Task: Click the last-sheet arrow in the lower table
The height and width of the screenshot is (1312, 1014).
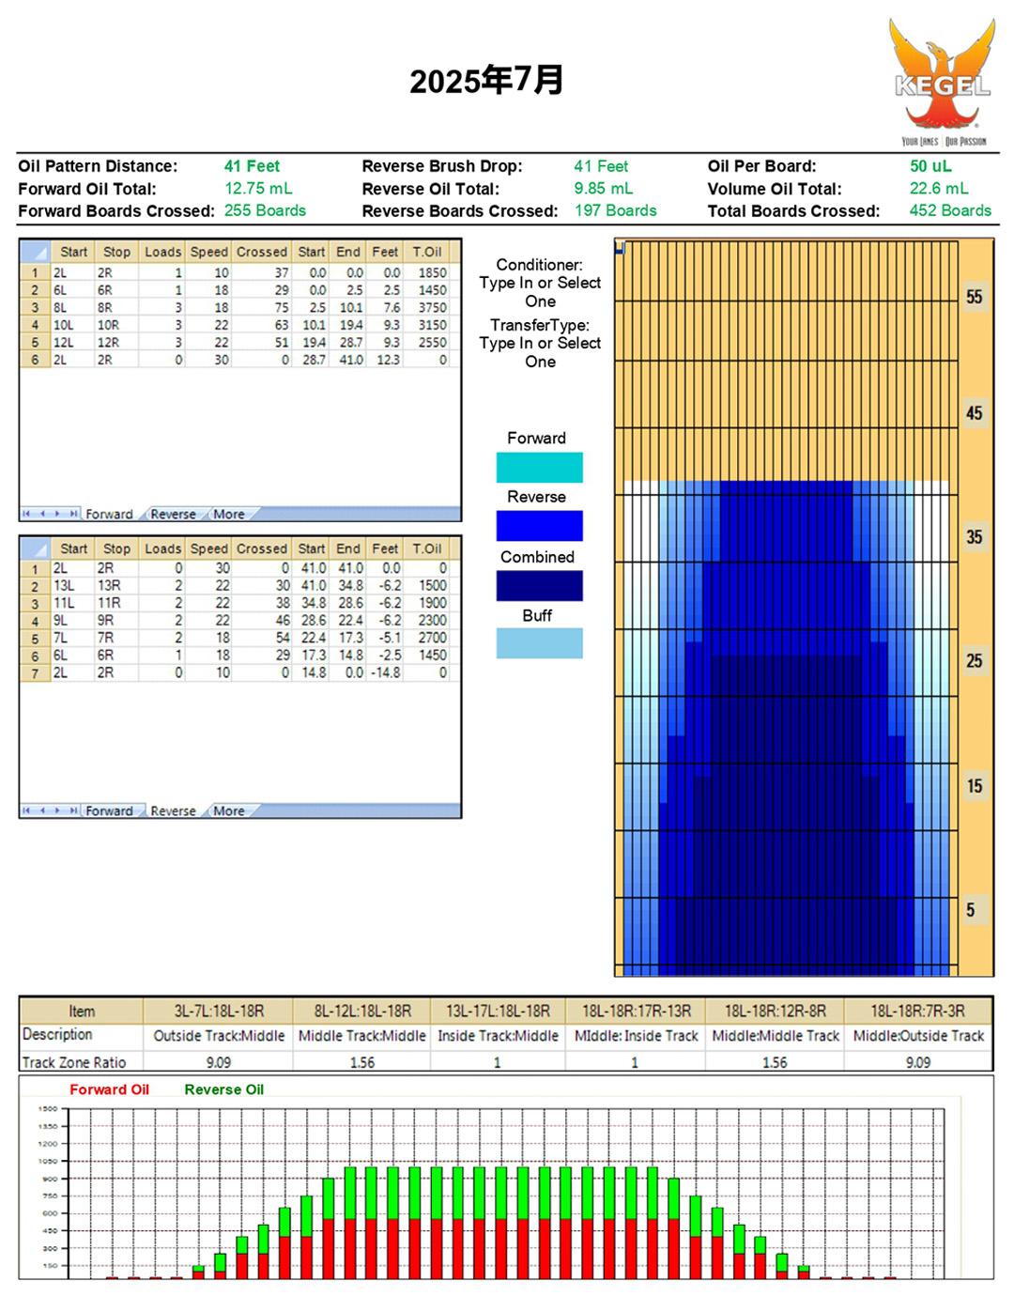Action: 73,810
